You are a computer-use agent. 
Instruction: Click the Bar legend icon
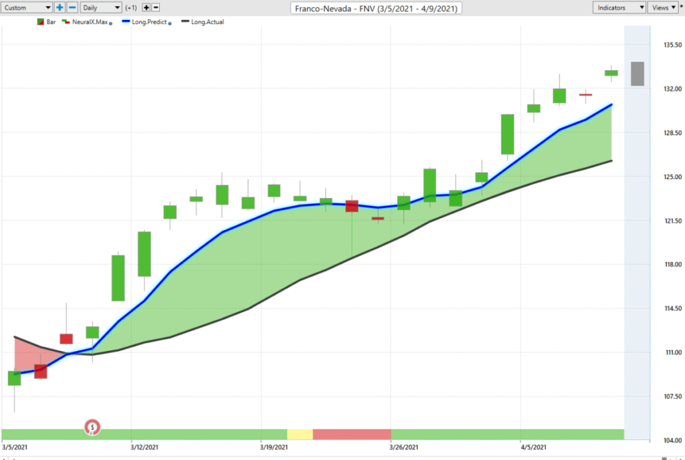tap(41, 22)
